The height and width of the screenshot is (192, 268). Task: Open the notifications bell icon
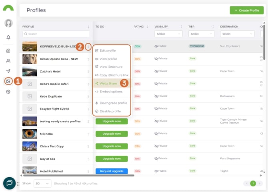pyautogui.click(x=8, y=37)
